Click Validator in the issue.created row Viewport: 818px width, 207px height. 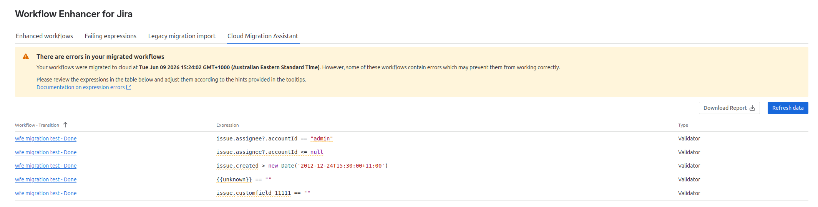(689, 166)
